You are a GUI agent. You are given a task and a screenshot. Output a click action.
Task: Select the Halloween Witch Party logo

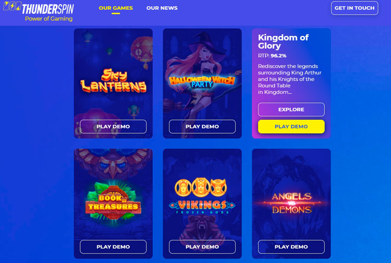pos(202,82)
